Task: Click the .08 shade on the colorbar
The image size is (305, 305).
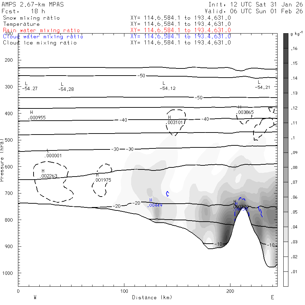Action: [x=286, y=167]
